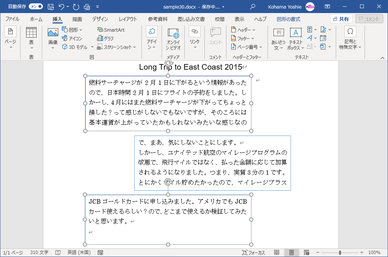
Task: Switch to the 校閲 tab
Action: pyautogui.click(x=219, y=19)
